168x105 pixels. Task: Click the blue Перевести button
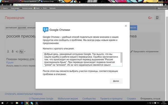pos(133,28)
